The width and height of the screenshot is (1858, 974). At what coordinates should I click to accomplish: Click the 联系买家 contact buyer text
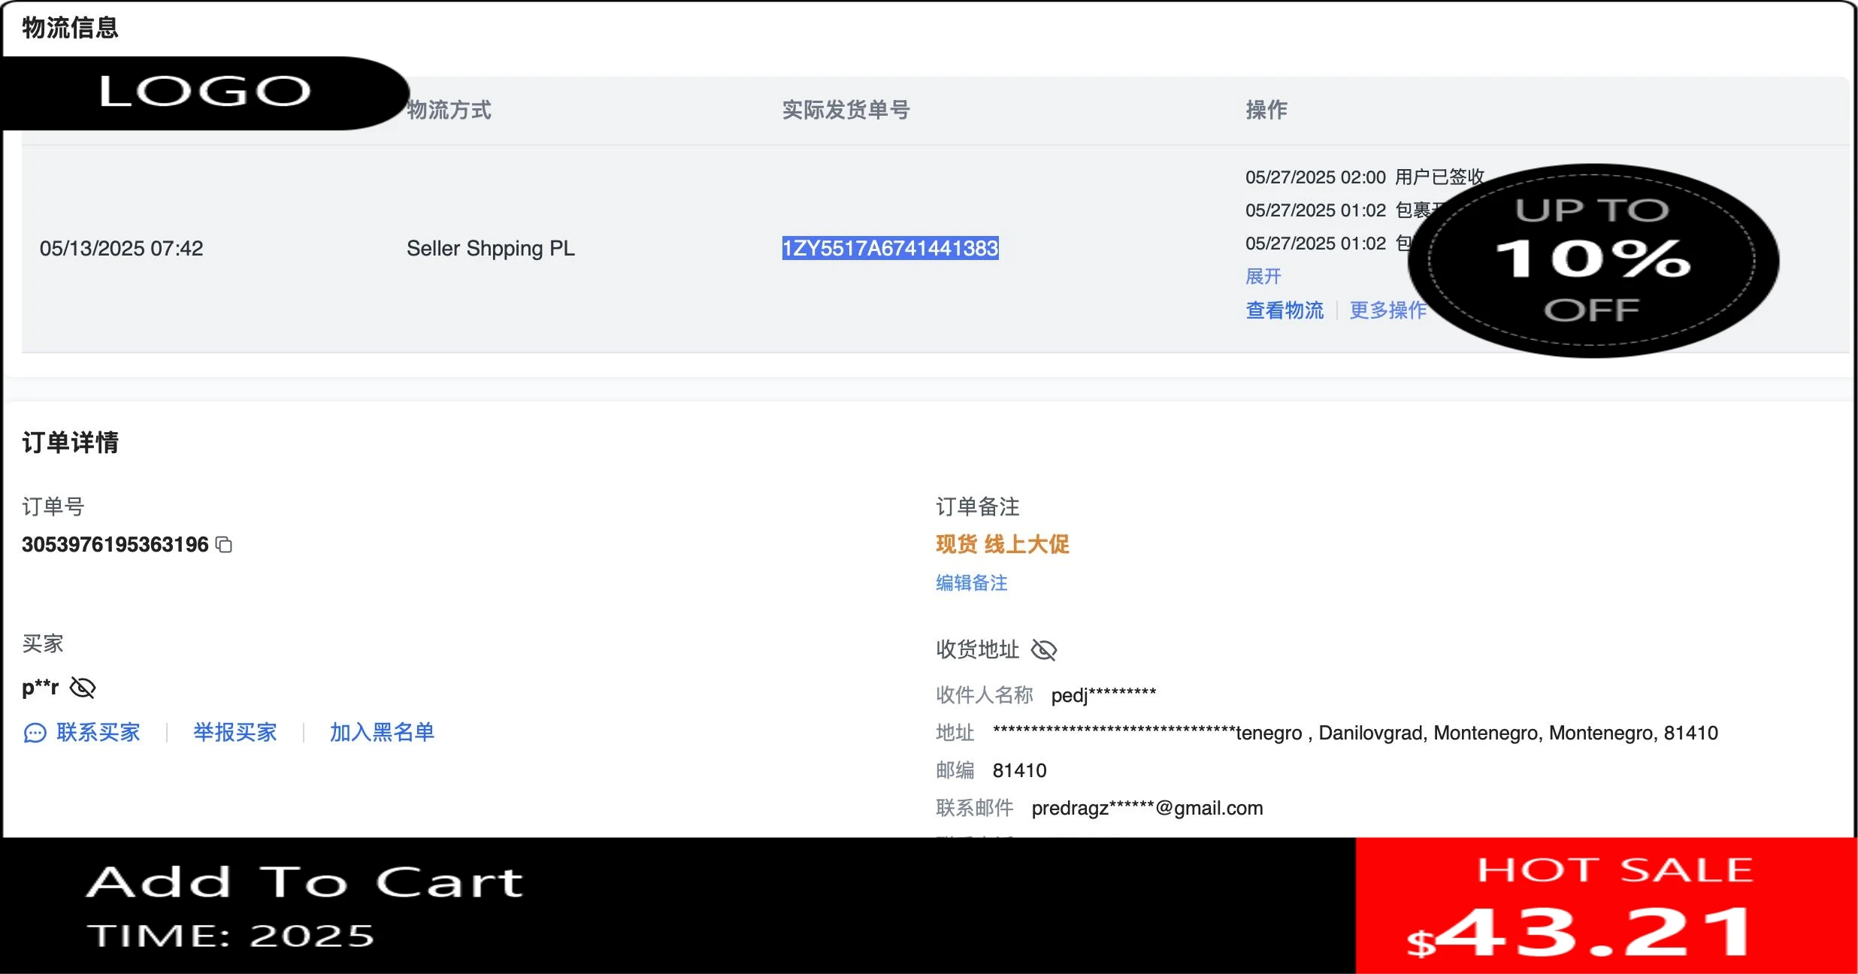(x=98, y=733)
